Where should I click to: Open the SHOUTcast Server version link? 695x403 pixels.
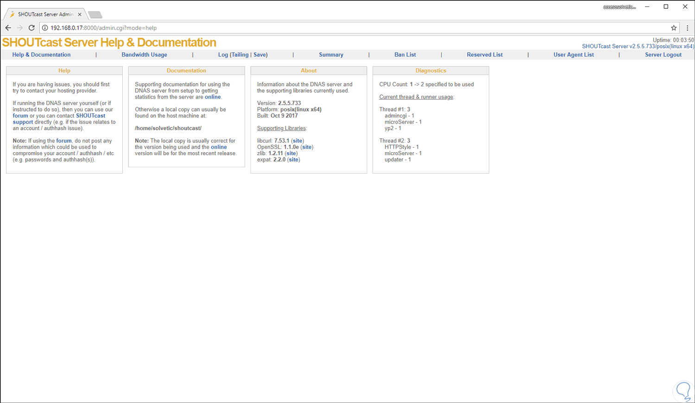[x=638, y=46]
